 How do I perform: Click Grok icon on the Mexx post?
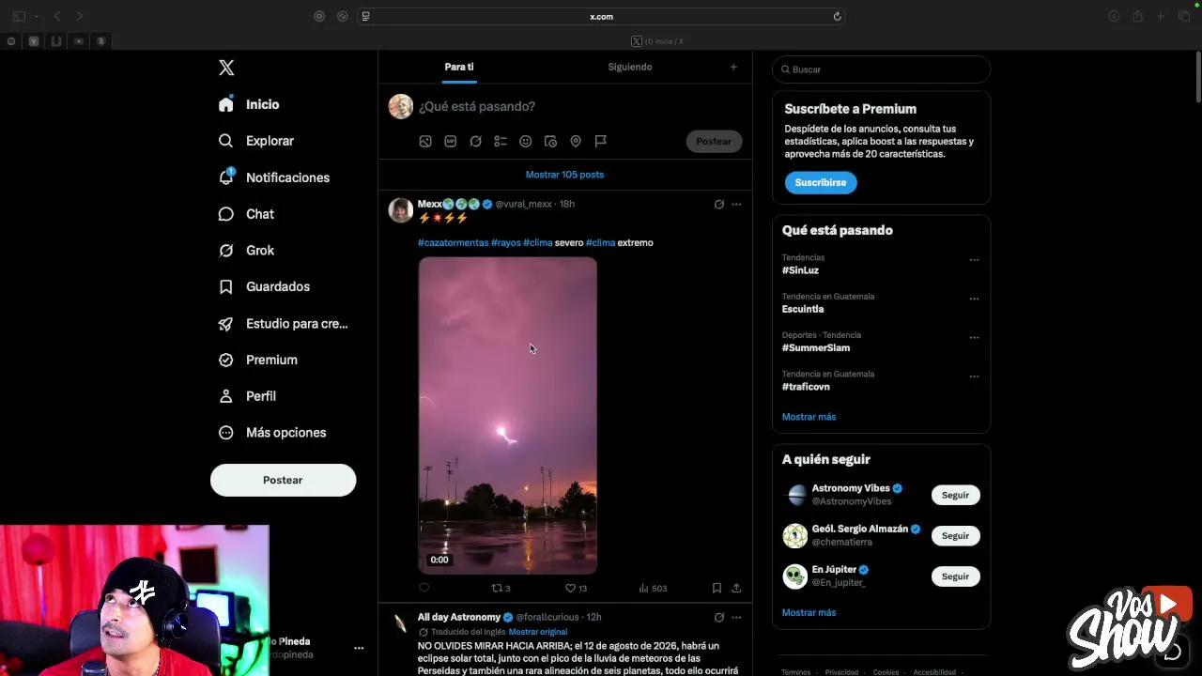coord(719,204)
